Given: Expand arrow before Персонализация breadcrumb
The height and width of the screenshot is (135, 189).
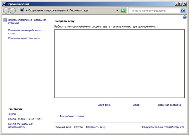Looking at the screenshot, I should [68, 11].
